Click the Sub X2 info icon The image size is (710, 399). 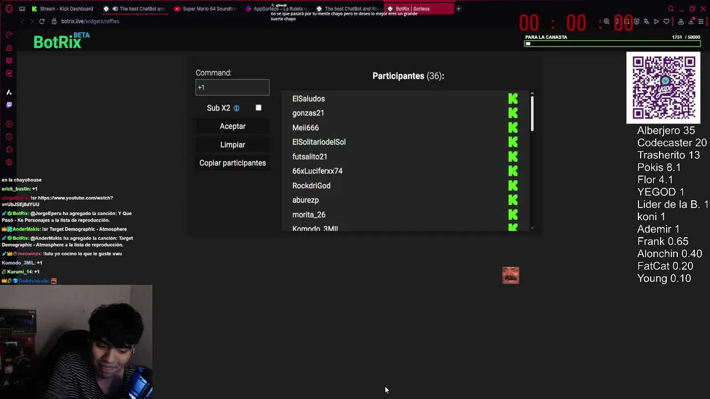pos(236,108)
